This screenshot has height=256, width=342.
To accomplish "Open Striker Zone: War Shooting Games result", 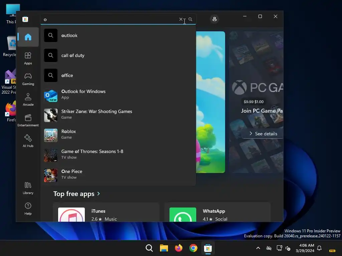I will point(118,115).
